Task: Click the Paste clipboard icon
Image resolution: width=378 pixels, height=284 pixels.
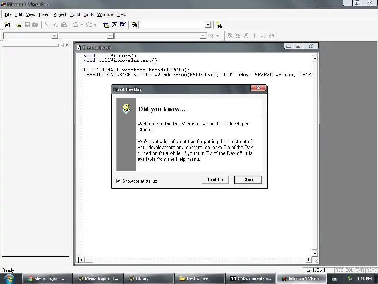Action: point(64,25)
